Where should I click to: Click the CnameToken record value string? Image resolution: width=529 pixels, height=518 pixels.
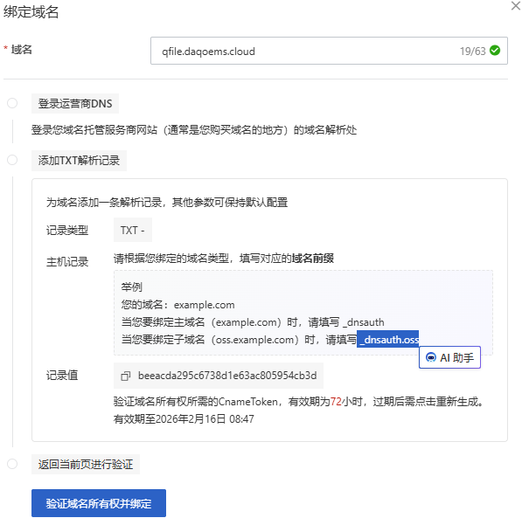point(226,376)
